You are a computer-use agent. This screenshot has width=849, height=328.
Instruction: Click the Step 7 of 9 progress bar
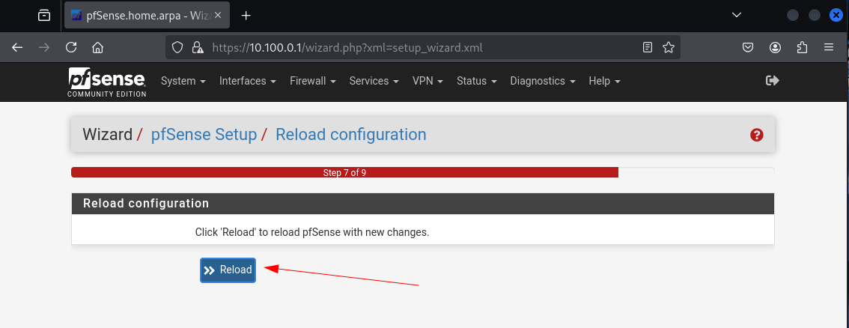click(x=422, y=173)
